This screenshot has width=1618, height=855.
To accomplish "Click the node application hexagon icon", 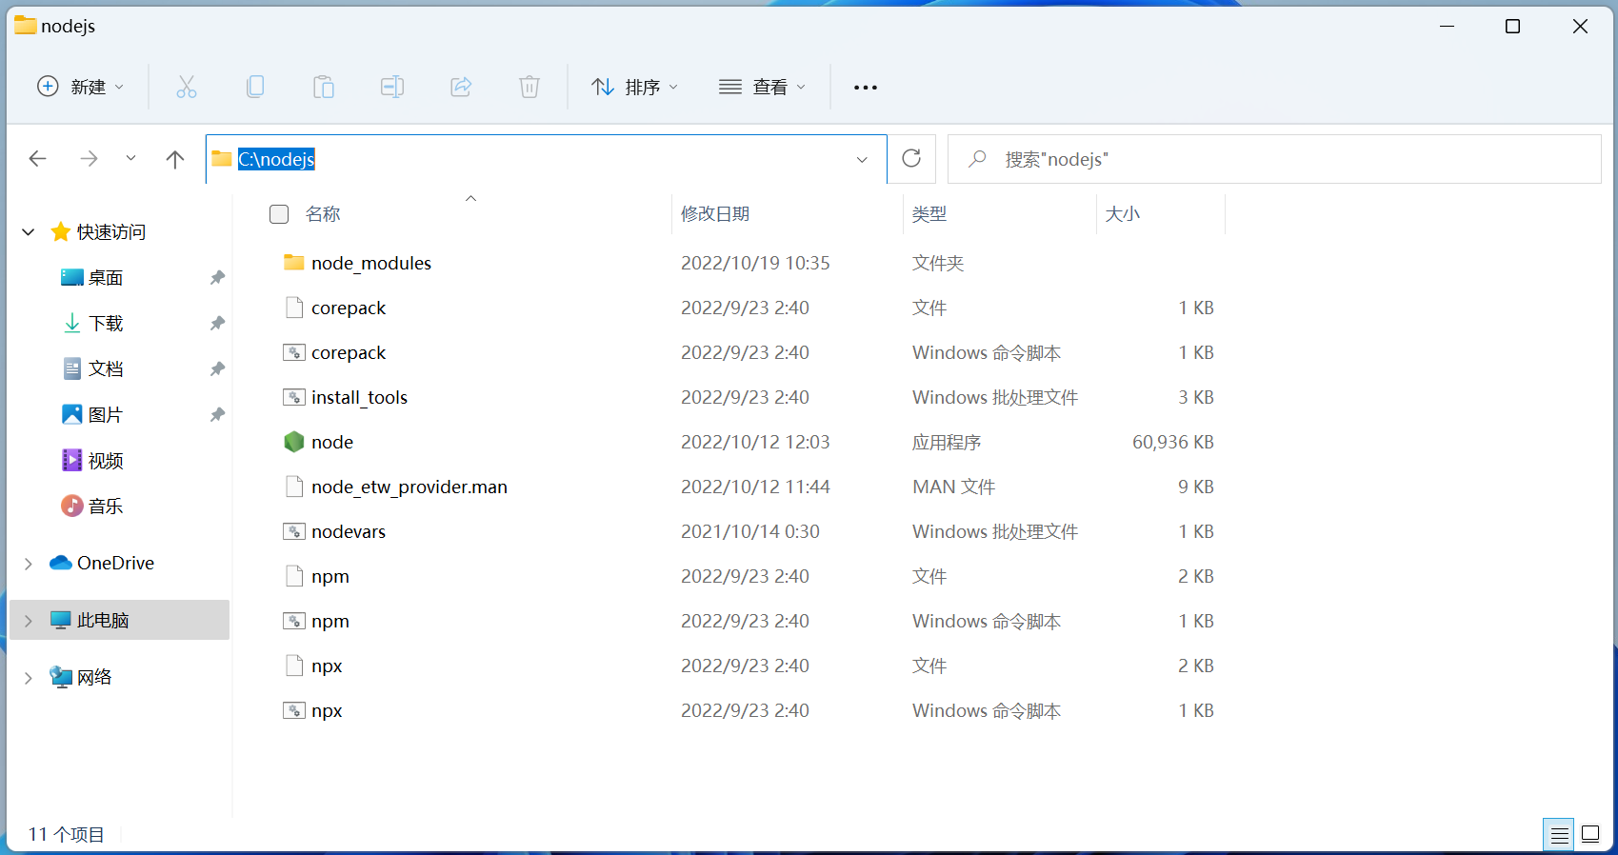I will [294, 442].
